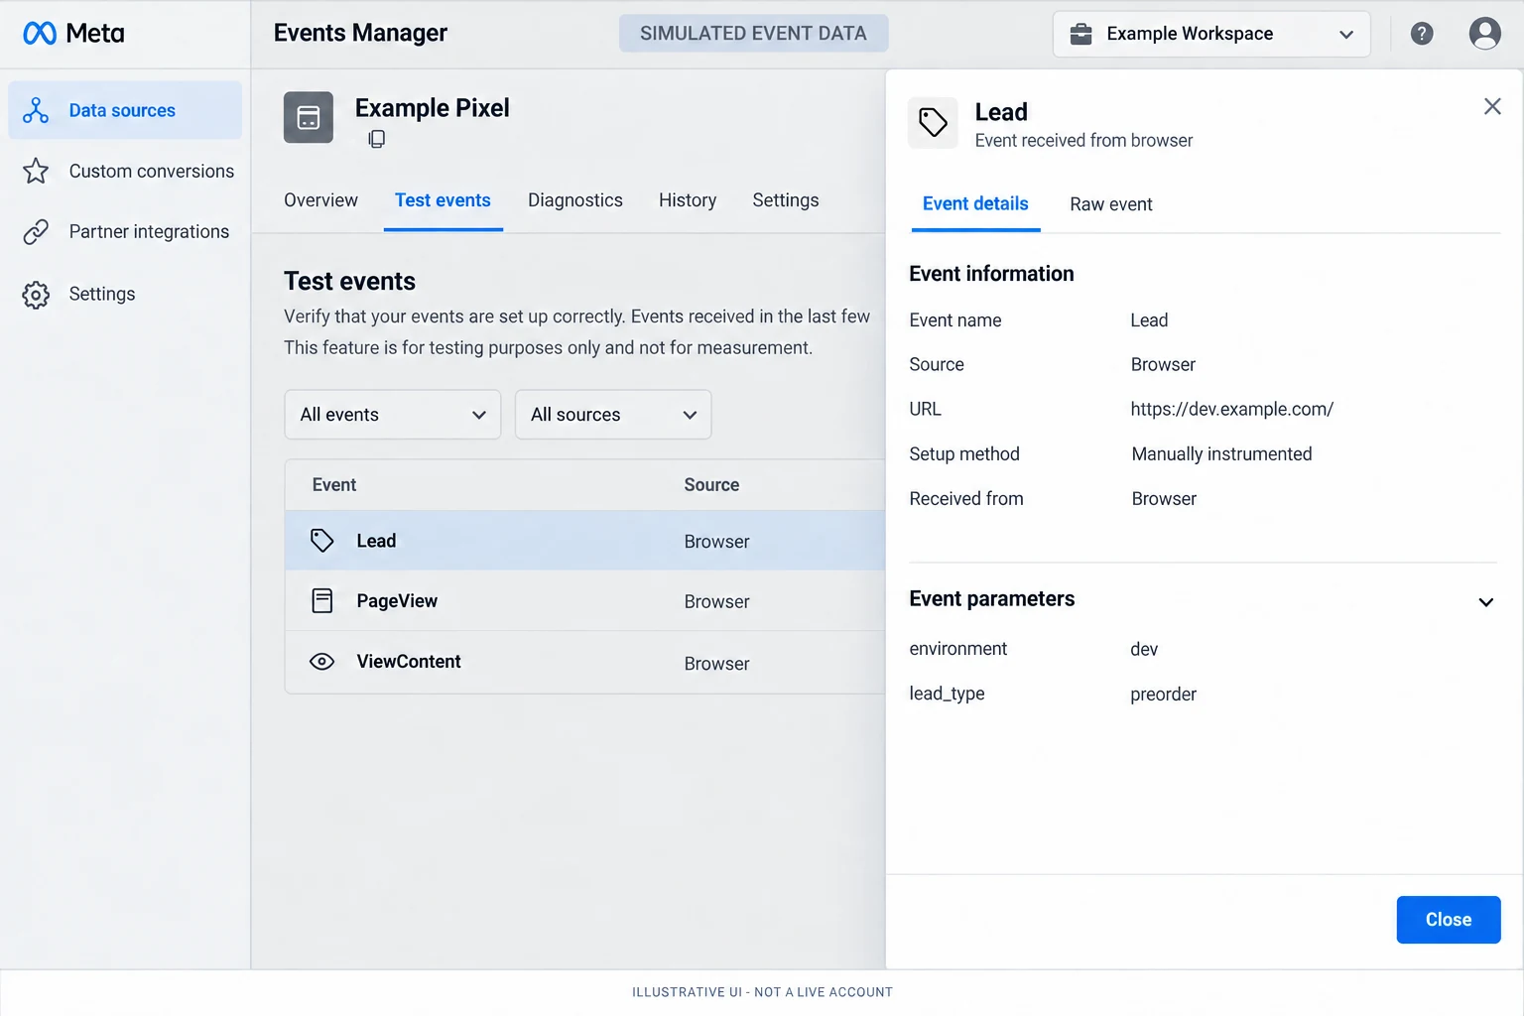The image size is (1524, 1016).
Task: Click the Event name value Lead
Action: 1149,320
